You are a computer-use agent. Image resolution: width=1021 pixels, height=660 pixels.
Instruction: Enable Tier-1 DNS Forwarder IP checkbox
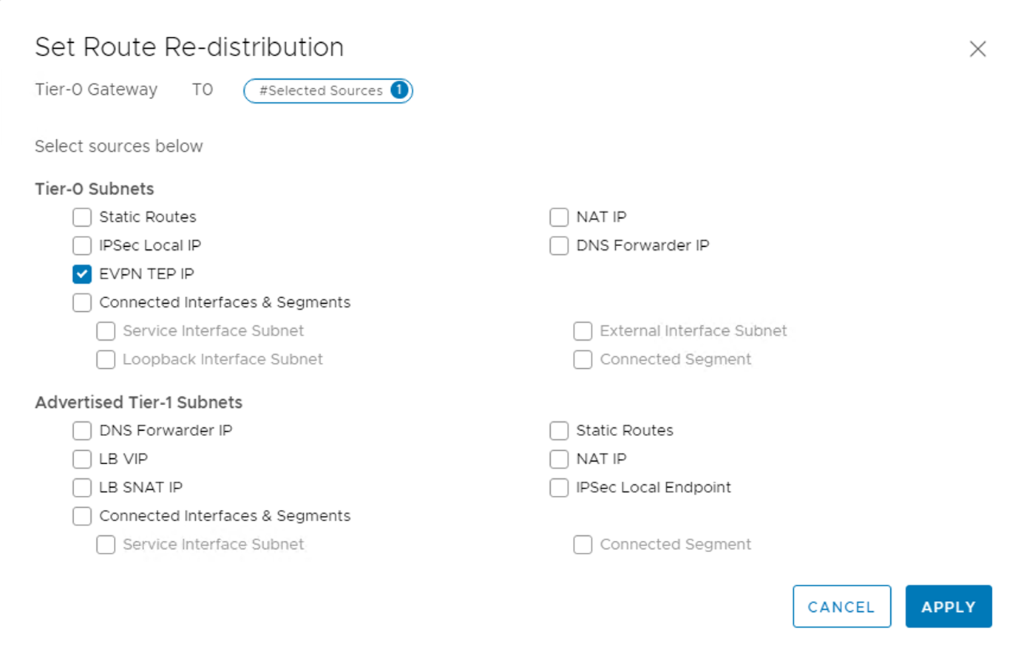click(x=82, y=431)
